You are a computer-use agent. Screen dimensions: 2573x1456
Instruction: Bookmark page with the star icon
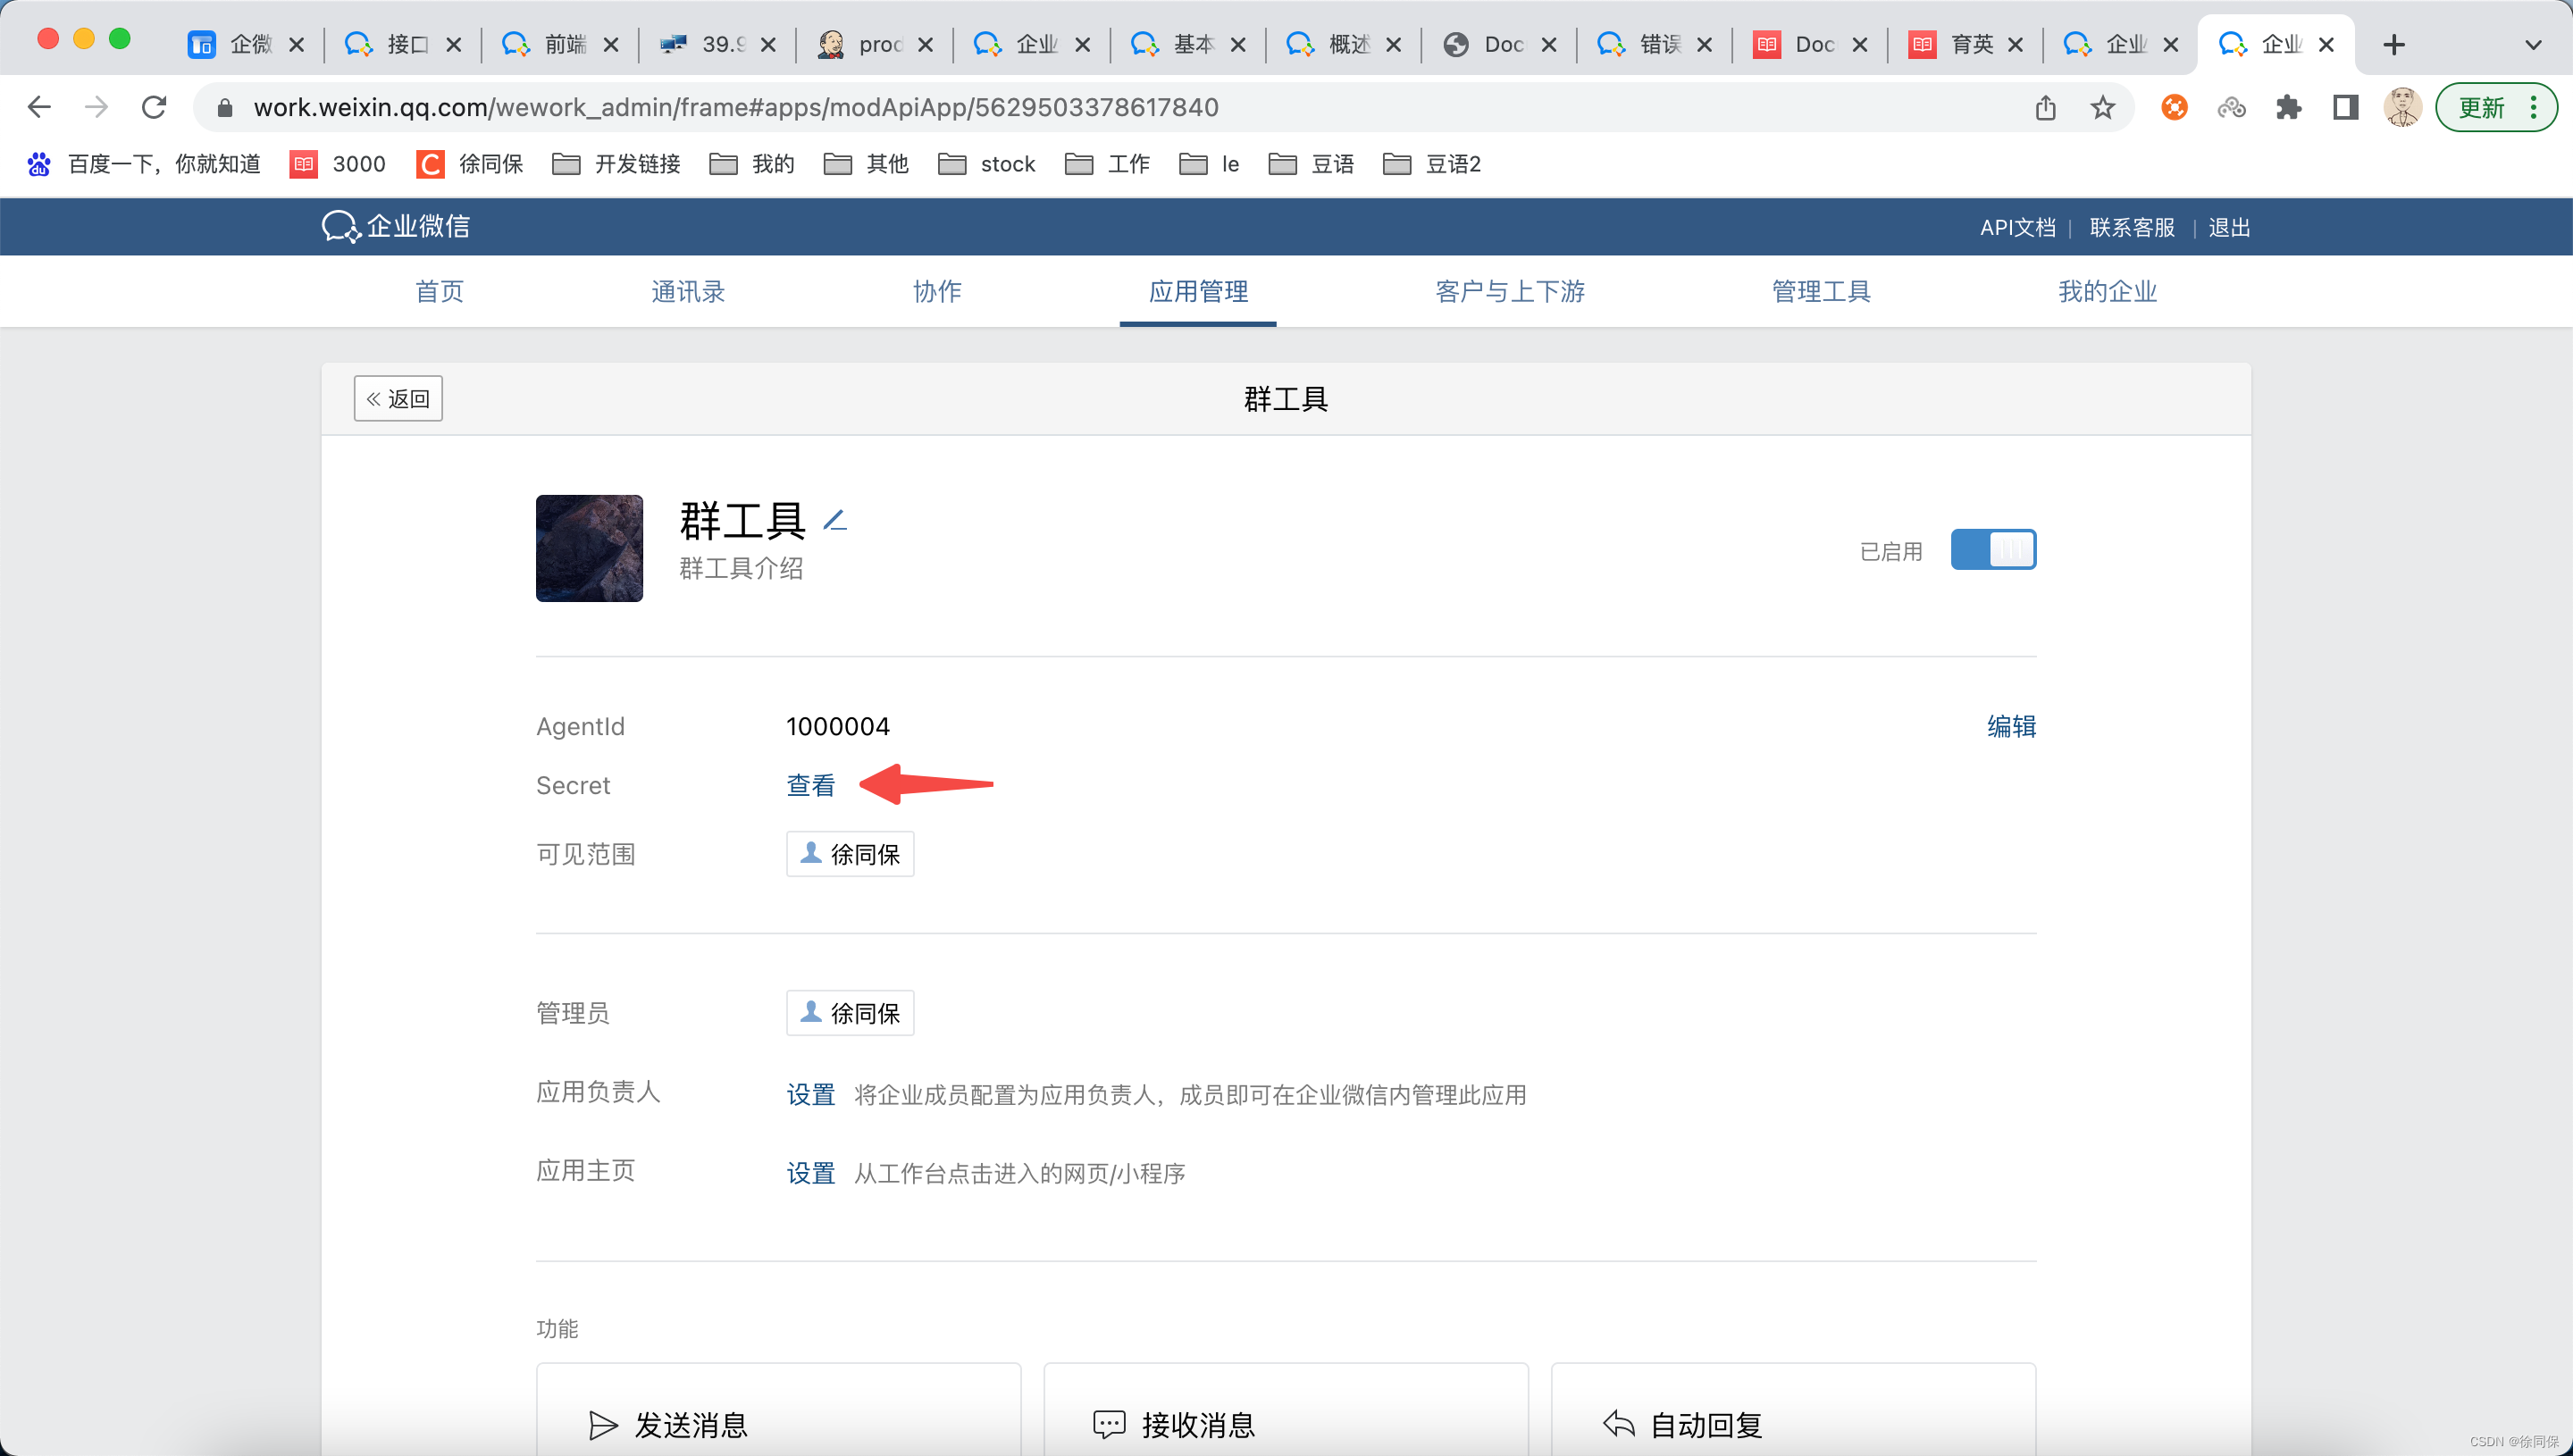pyautogui.click(x=2102, y=107)
